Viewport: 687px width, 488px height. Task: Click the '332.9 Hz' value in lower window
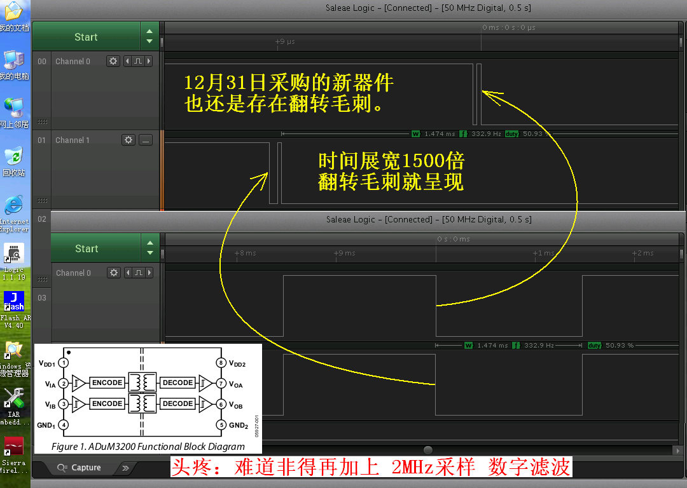click(x=539, y=345)
